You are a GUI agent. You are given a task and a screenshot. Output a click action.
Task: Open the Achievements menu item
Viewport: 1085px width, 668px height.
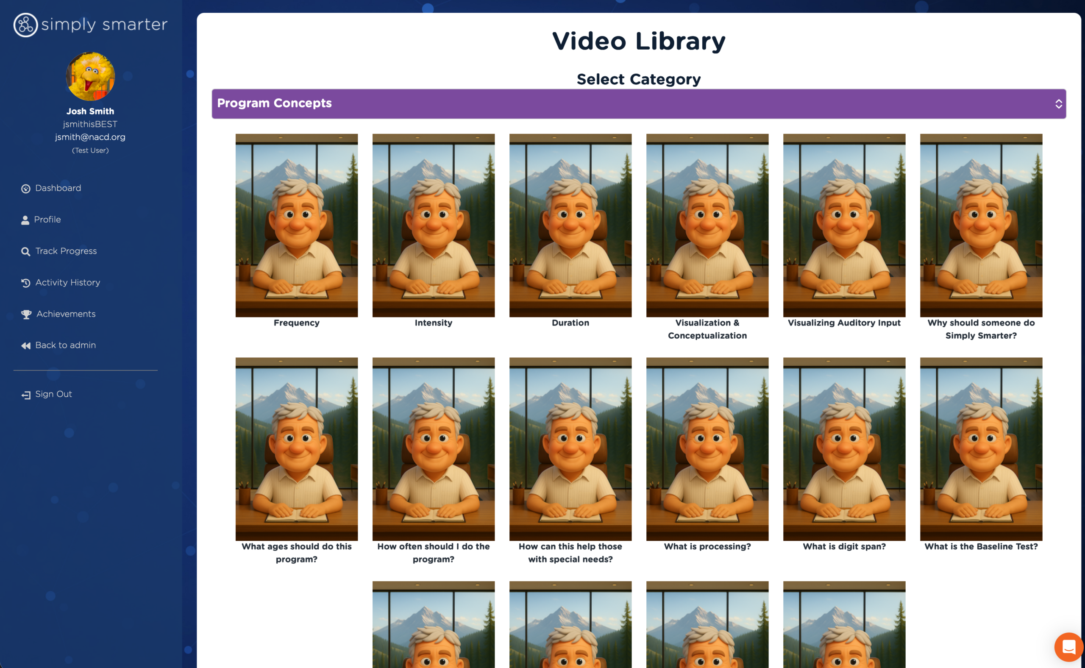coord(66,314)
